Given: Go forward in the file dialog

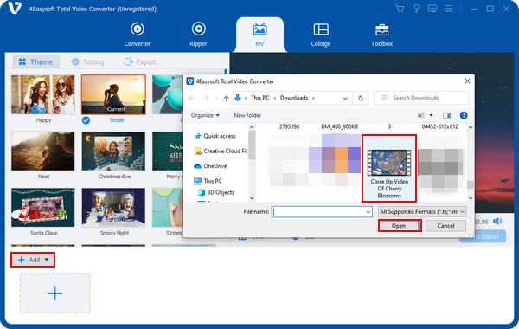Looking at the screenshot, I should click(x=206, y=98).
